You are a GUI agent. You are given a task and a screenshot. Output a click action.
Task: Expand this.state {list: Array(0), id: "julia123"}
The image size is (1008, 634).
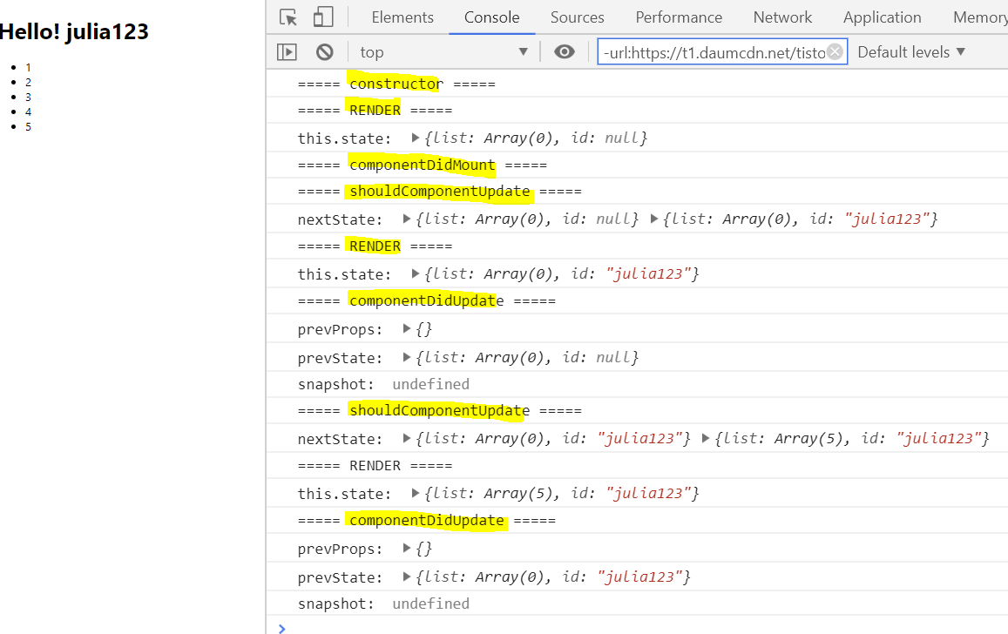point(416,273)
